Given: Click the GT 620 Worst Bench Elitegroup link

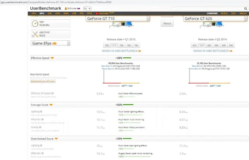Looking at the screenshot, I should (x=209, y=69).
